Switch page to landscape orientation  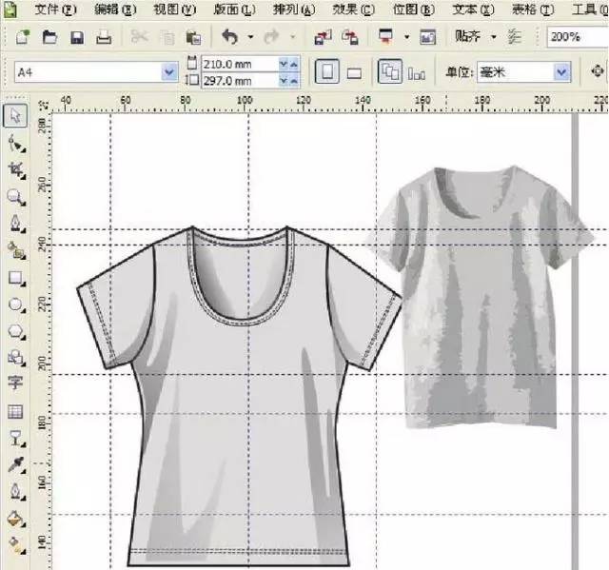pos(354,72)
